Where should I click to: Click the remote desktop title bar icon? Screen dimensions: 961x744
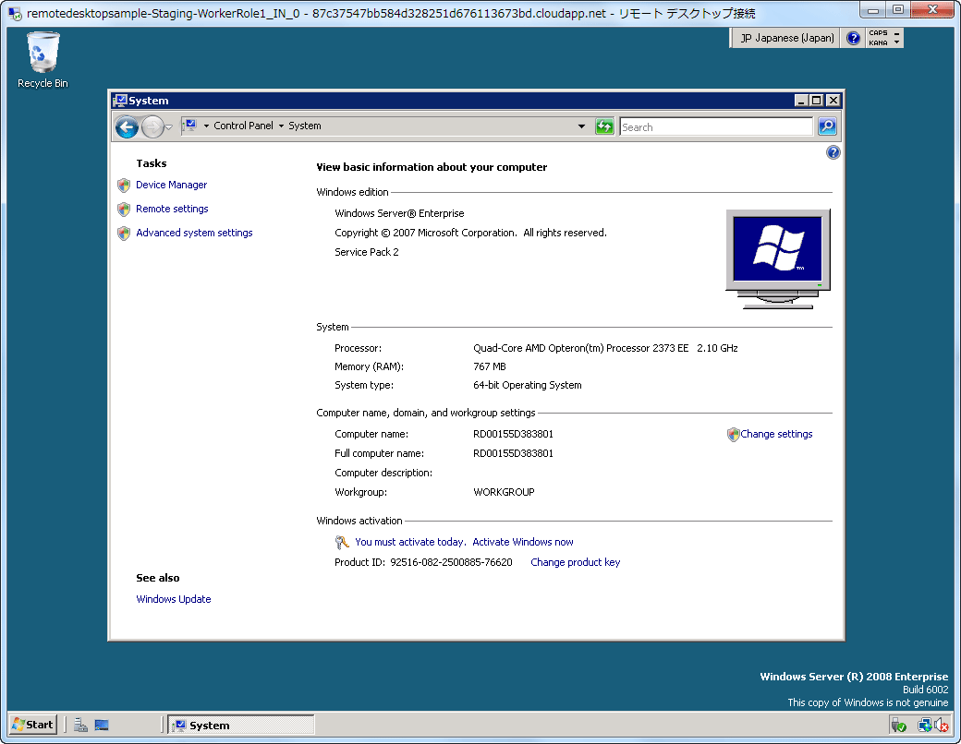[15, 13]
